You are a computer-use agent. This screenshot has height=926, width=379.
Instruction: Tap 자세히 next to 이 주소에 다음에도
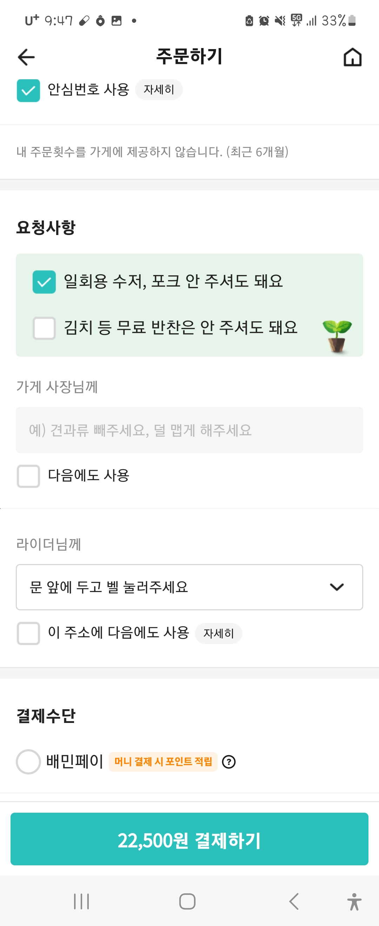coord(218,633)
